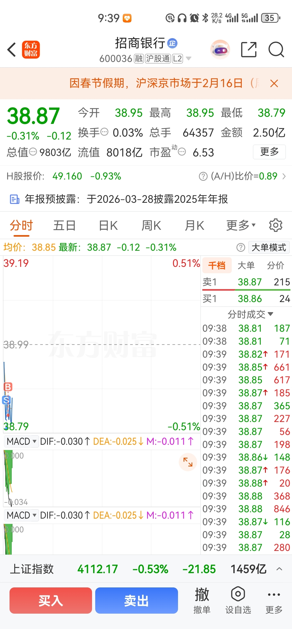Open the 更多 chart period dropdown
This screenshot has width=292, height=629.
tap(241, 226)
